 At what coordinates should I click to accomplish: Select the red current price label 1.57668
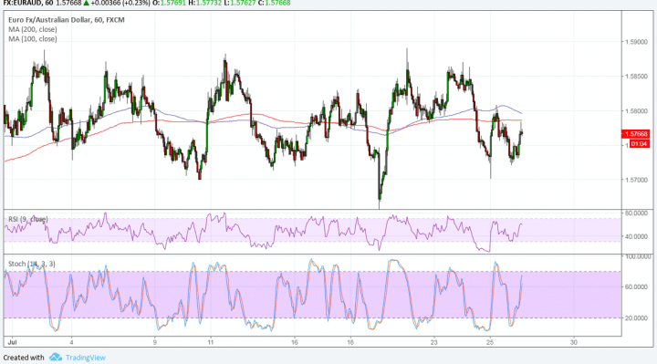[636, 134]
